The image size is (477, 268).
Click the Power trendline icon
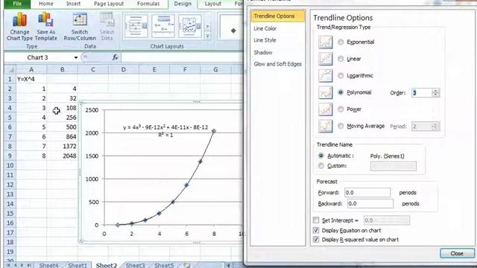[325, 109]
